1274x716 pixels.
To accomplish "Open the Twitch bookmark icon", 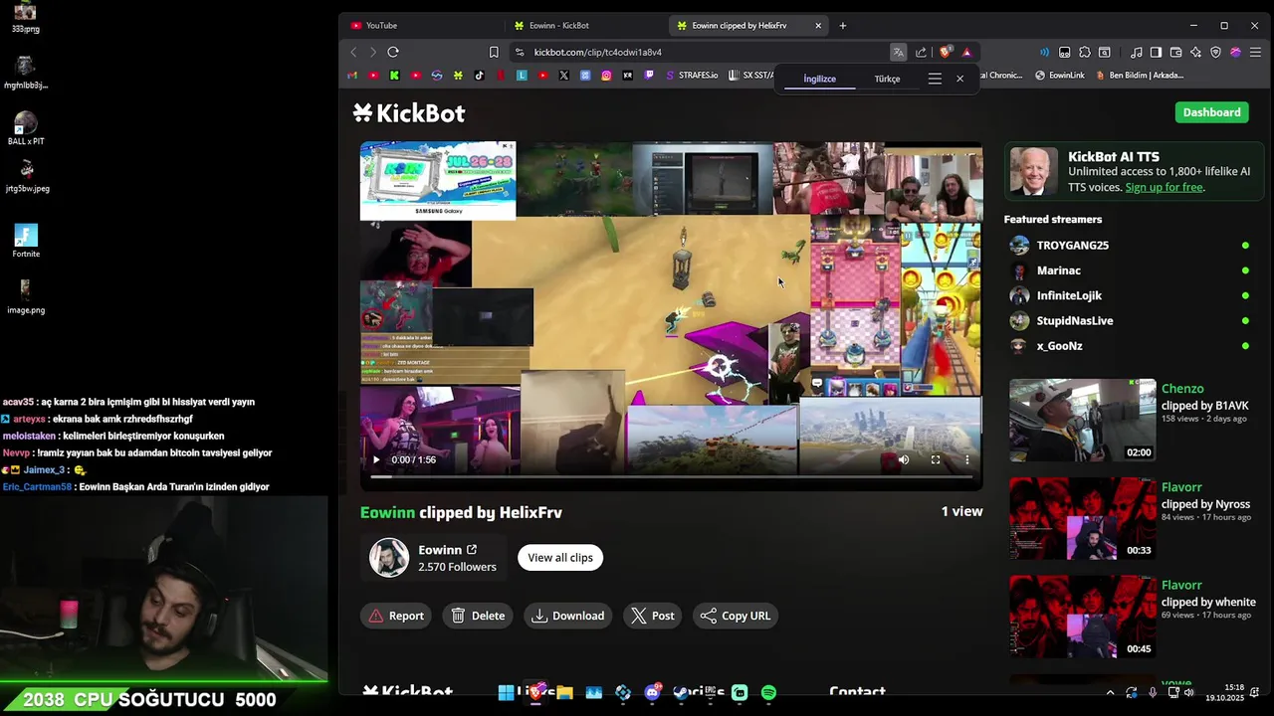I will [x=649, y=75].
